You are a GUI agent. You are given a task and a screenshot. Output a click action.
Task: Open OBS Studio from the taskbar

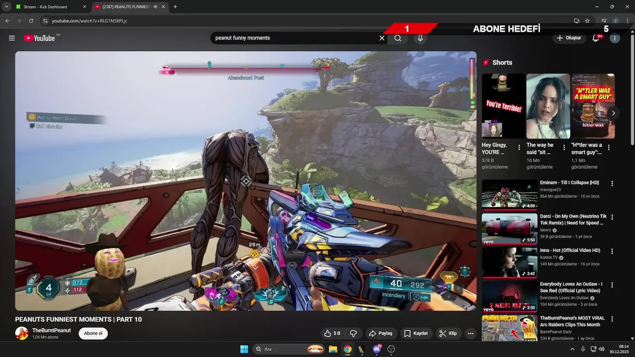pos(391,349)
